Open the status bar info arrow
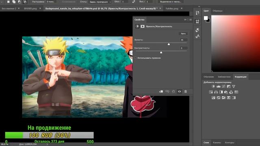 pos(47,144)
